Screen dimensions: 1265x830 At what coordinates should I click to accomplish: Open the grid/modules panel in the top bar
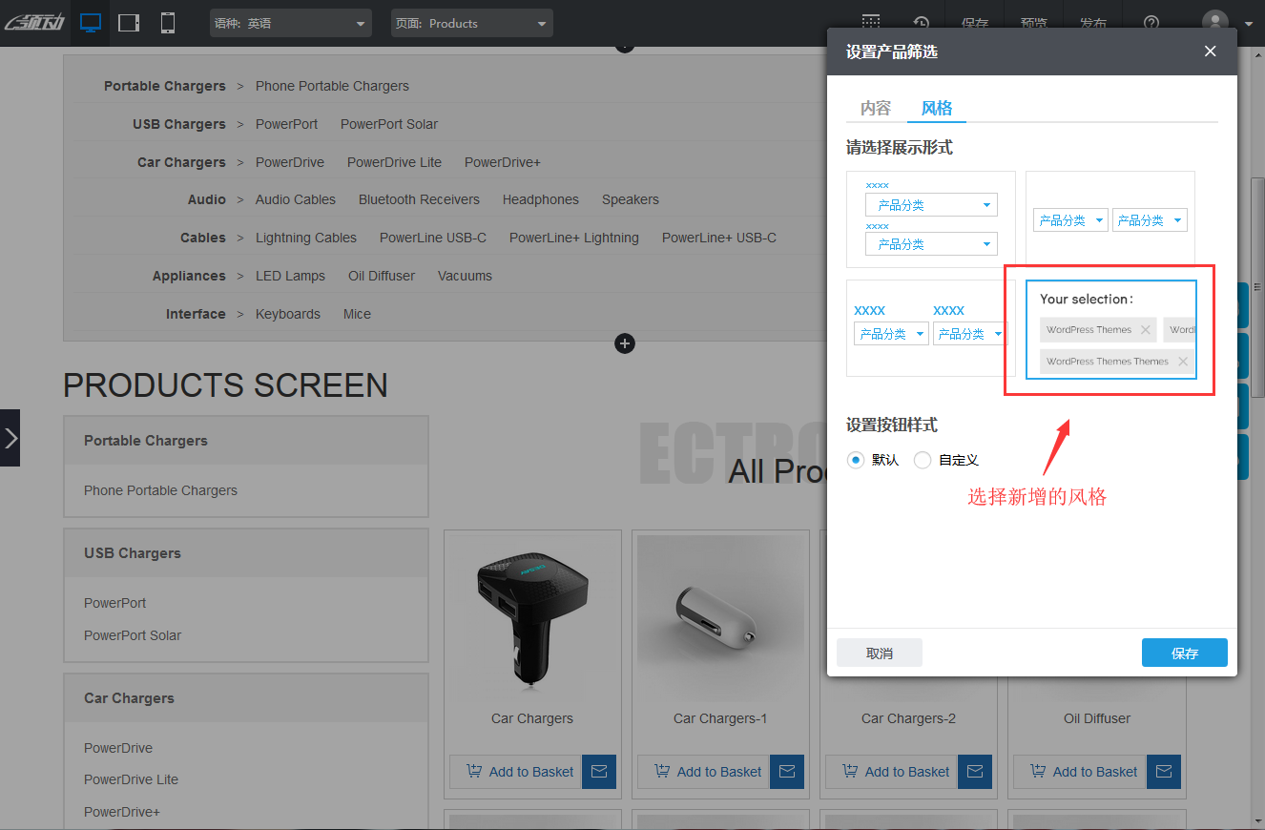(870, 21)
